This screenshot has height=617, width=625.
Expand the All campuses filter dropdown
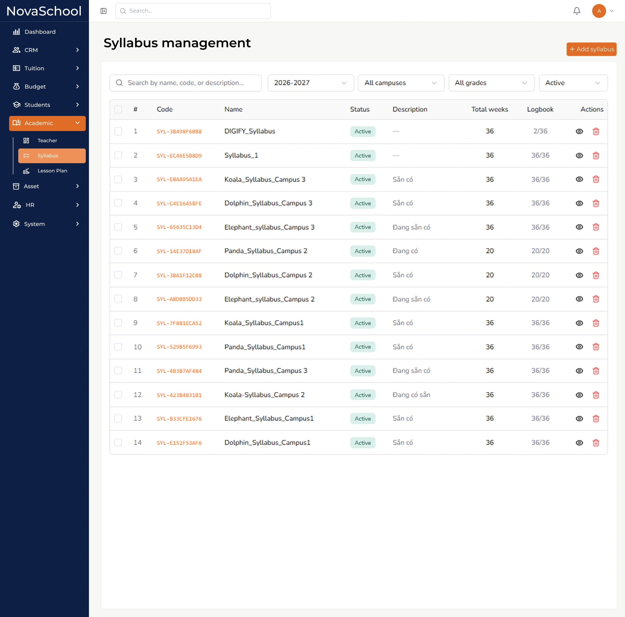(401, 83)
